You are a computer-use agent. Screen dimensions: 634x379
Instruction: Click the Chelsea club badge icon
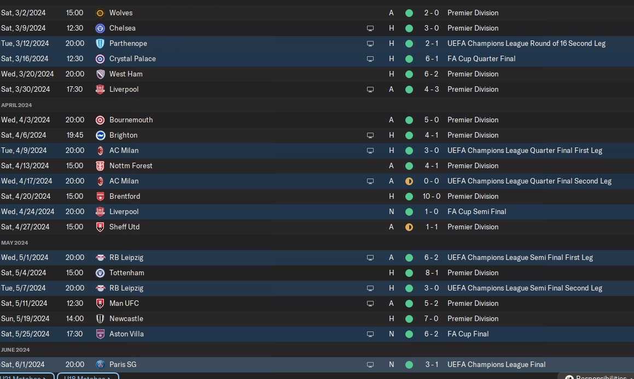point(100,28)
